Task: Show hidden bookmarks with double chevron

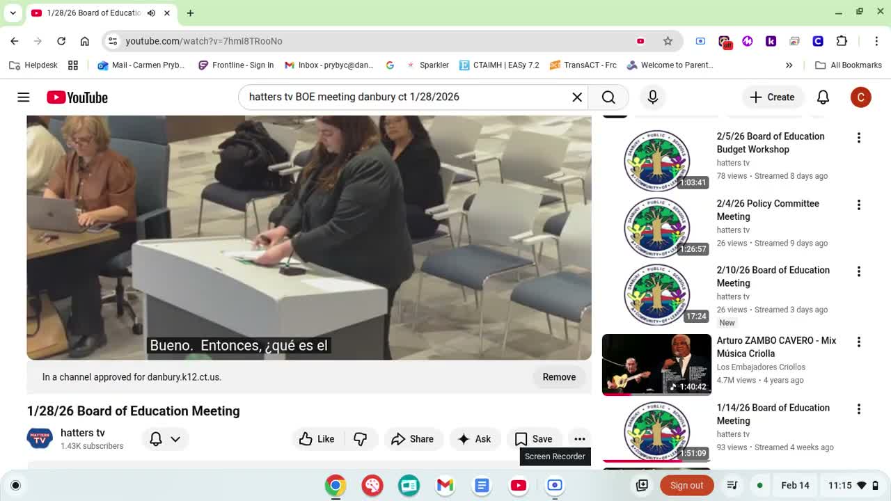Action: pyautogui.click(x=789, y=65)
